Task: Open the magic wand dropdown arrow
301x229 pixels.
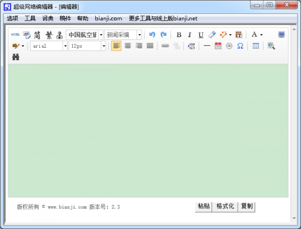Action: click(230, 35)
